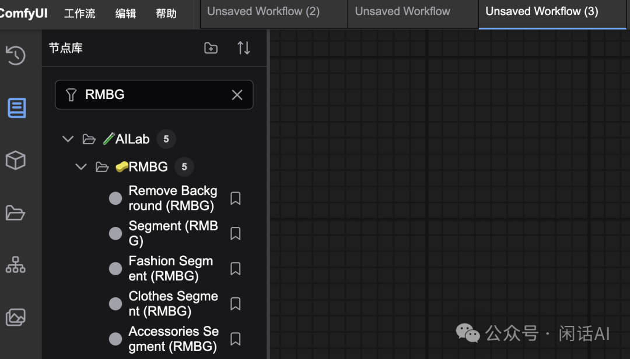
Task: Bookmark the Remove Background (RMBG) node
Action: point(235,198)
